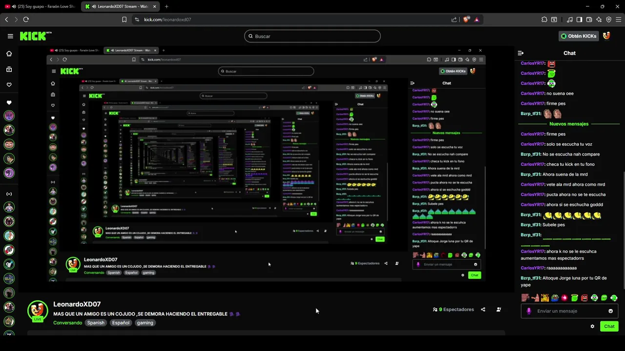Screen dimensions: 625x351
Task: Open the user avatar menu in the top right
Action: point(606,36)
